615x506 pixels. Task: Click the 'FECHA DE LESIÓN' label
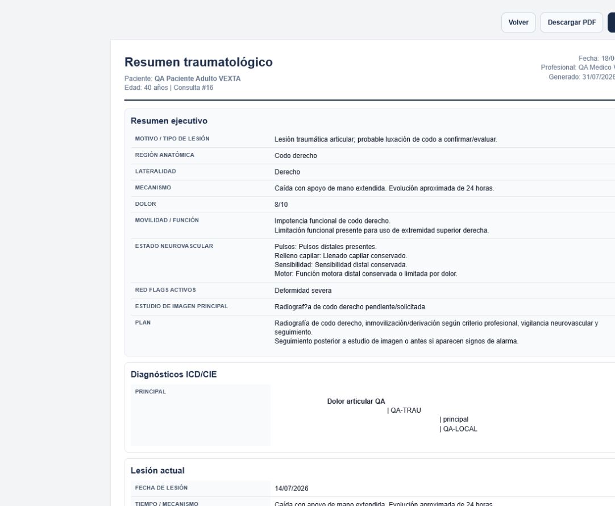pos(161,488)
